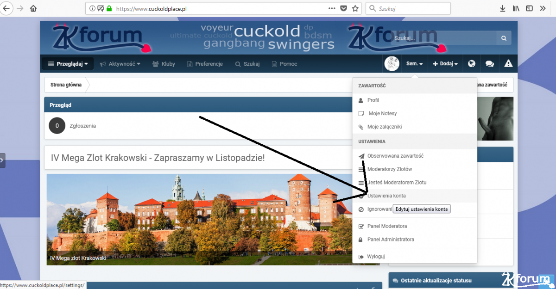Click the Firefox home icon
556x289 pixels.
[33, 8]
